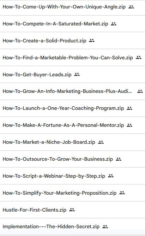Image resolution: width=145 pixels, height=236 pixels.
Task: Select file How-To-Come-Up-With-Your-Own-Unique-Angle.zip
Action: tap(64, 7)
